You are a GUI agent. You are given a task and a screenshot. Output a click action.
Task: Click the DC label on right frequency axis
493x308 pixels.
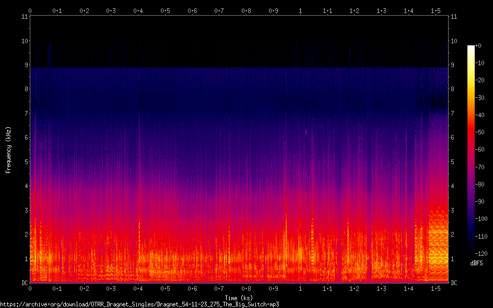(x=454, y=282)
